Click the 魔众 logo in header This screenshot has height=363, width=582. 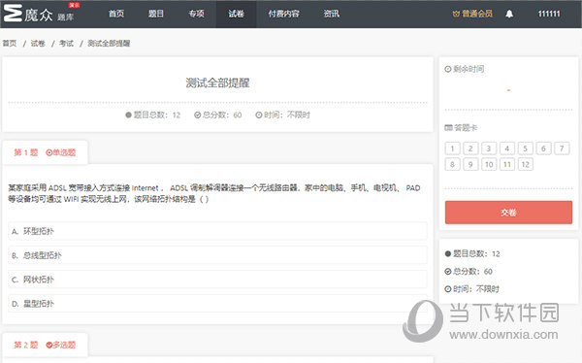(x=40, y=14)
